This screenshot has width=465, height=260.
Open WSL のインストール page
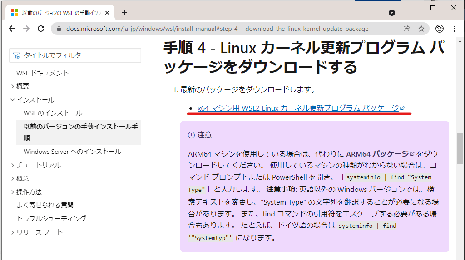coord(53,113)
